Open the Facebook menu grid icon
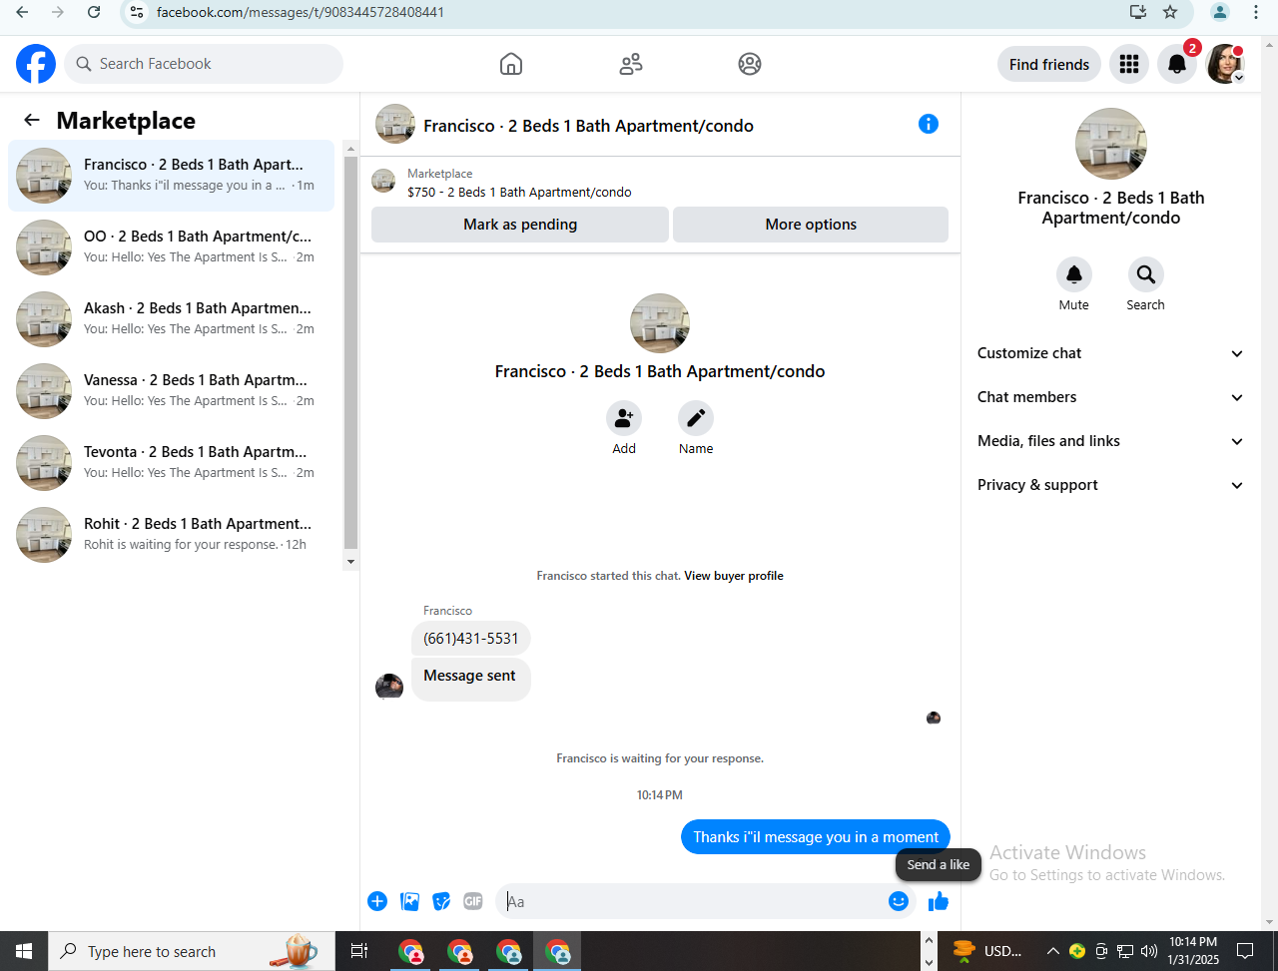Viewport: 1278px width, 971px height. 1129,64
